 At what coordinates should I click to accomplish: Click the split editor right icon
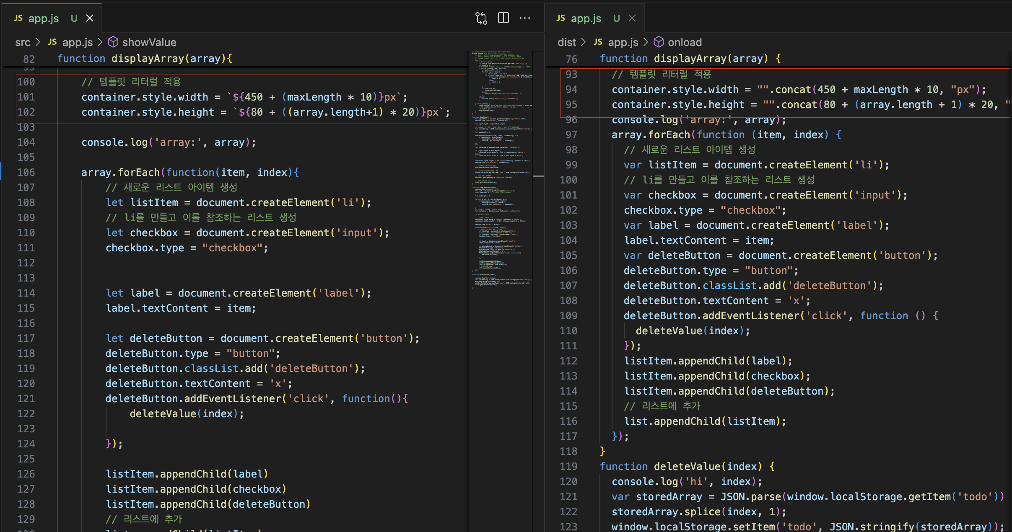click(x=503, y=18)
